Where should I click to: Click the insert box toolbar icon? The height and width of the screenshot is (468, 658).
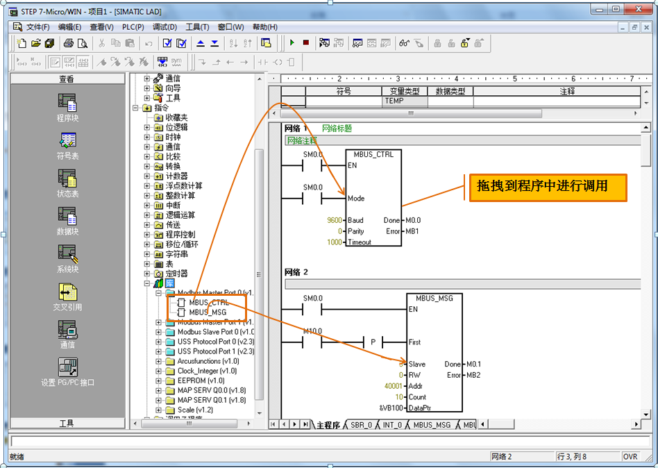[x=292, y=62]
